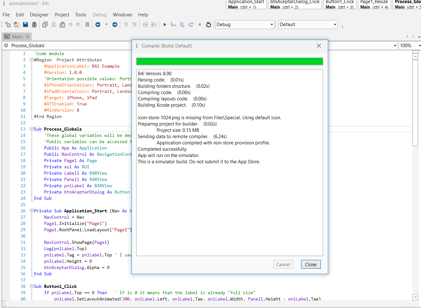Run the project with the play icon
421x308 pixels.
[x=165, y=25]
